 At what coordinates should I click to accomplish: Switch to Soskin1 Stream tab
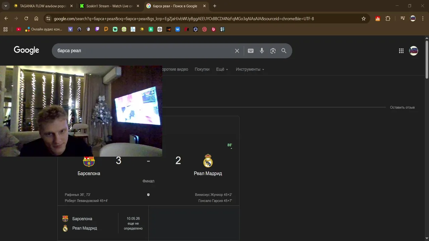(110, 6)
